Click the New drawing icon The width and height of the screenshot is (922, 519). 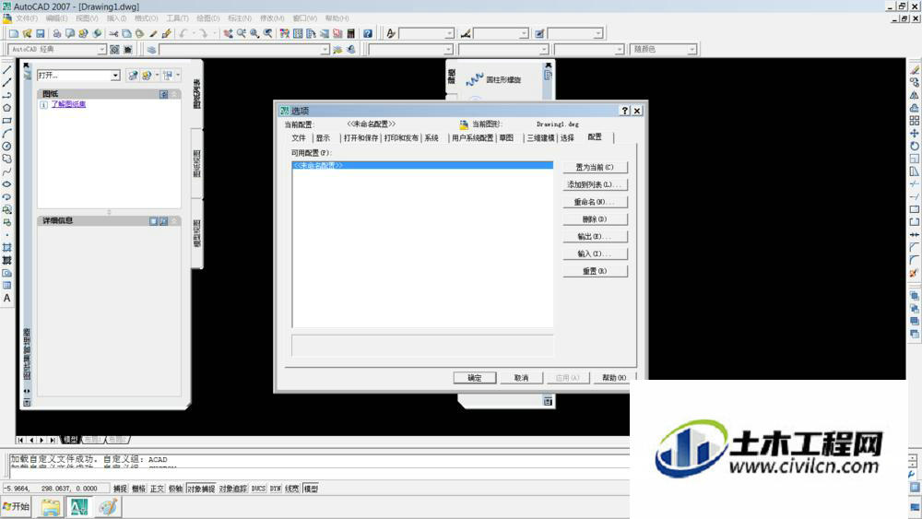click(14, 33)
